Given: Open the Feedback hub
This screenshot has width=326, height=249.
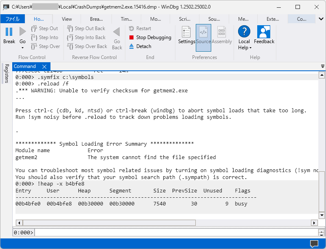Looking at the screenshot, I should [264, 35].
